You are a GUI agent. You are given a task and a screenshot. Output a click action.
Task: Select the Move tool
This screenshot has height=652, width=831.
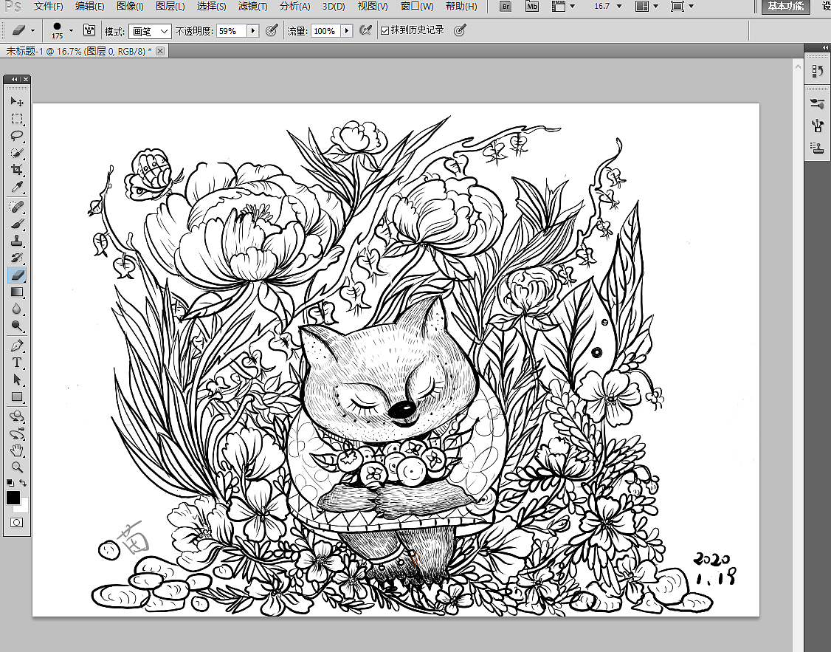pos(17,101)
